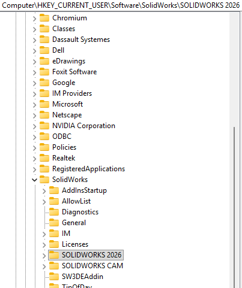Expand the Licenses subkey
The height and width of the screenshot is (288, 242).
[44, 245]
